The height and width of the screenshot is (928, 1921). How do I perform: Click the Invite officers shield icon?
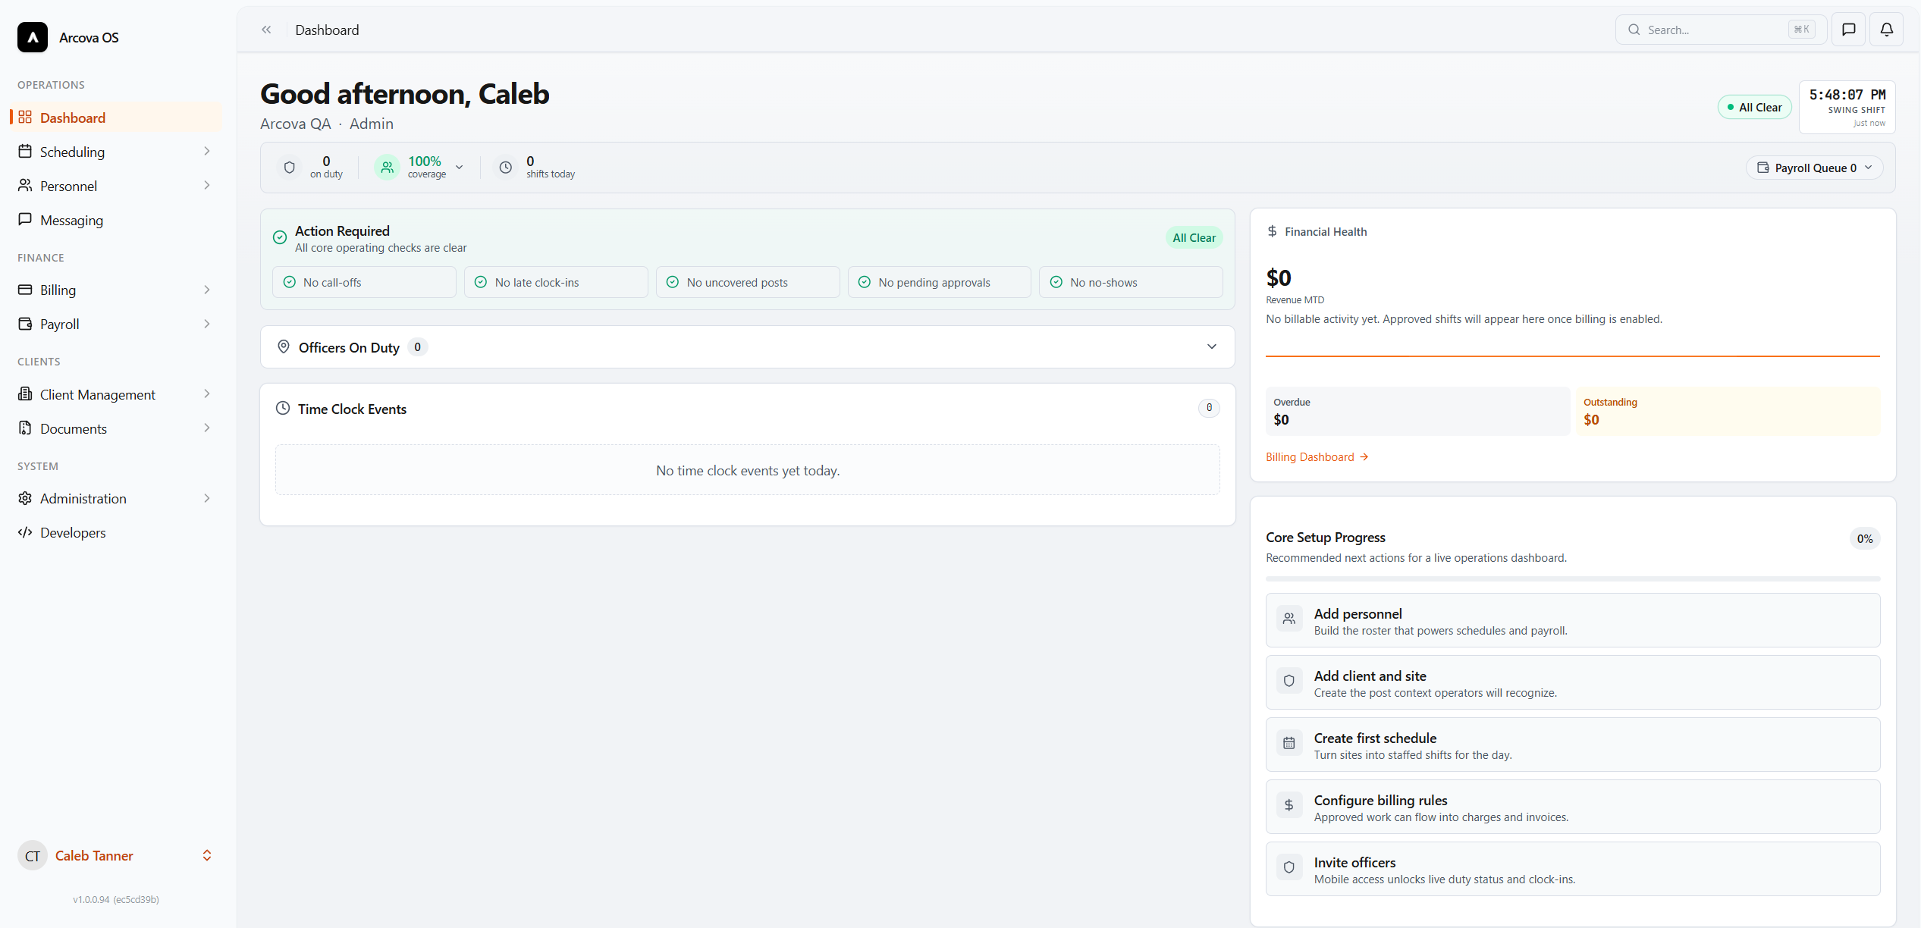point(1289,867)
